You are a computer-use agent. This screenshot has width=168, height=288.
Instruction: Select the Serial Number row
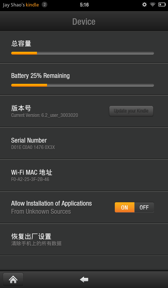[x=29, y=140]
